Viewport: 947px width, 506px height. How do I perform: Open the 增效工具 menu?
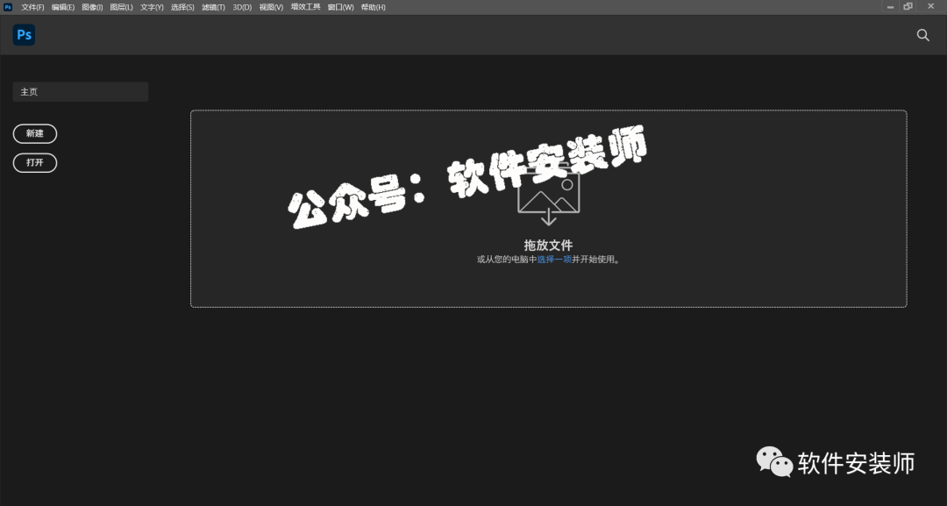(x=306, y=7)
